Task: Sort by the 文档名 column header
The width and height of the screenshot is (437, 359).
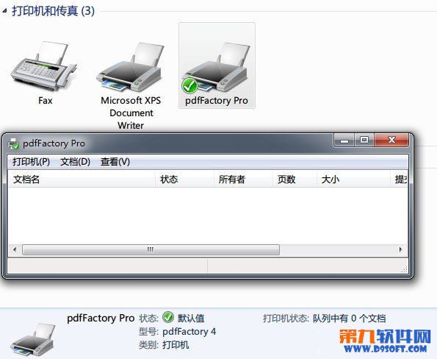Action: click(x=82, y=179)
